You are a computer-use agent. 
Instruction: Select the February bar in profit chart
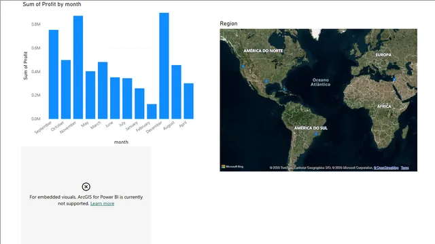pos(152,111)
